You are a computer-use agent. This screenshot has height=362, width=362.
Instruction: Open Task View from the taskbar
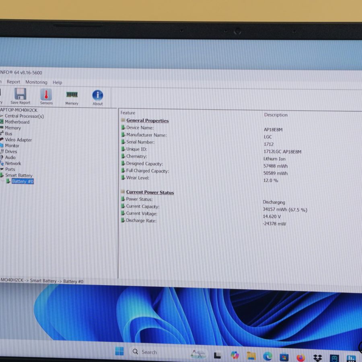[x=217, y=355]
